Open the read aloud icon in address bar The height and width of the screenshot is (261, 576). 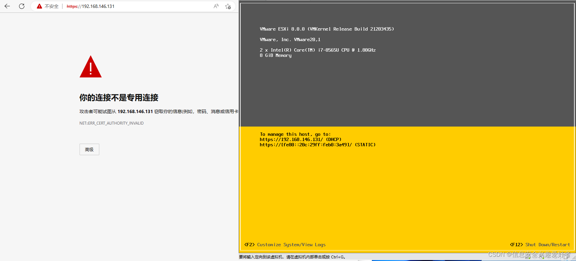pos(216,6)
